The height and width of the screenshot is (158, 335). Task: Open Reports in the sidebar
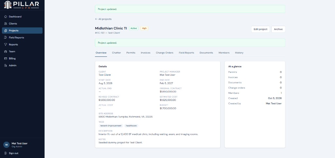point(22,45)
